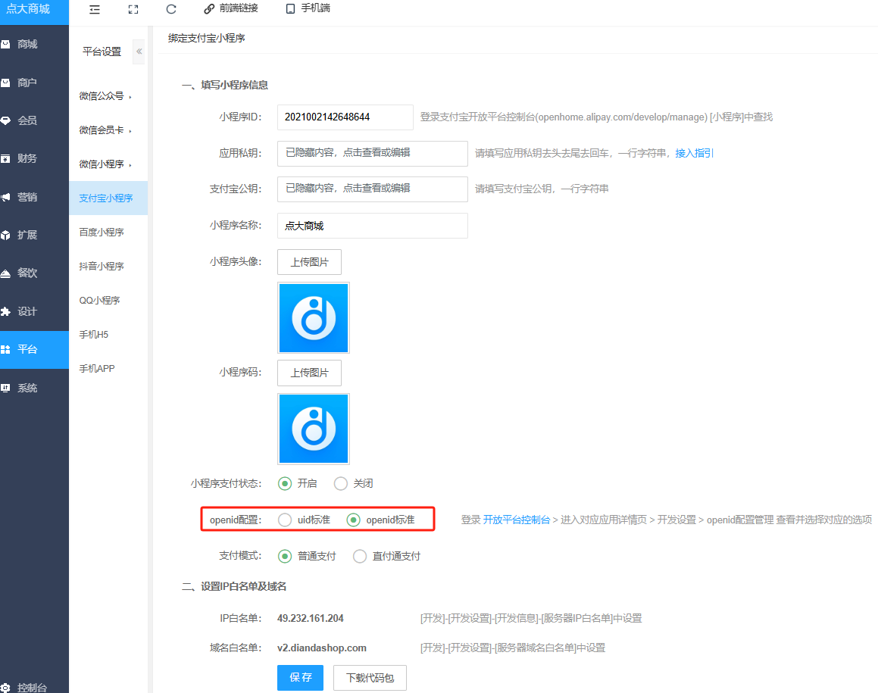The image size is (878, 693).
Task: Open the 营销 megaphone icon
Action: 5,197
